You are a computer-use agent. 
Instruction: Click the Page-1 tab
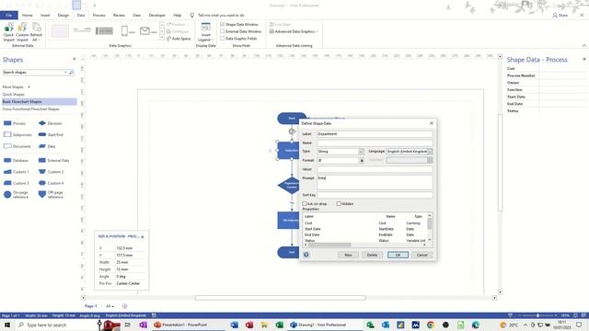coord(90,306)
